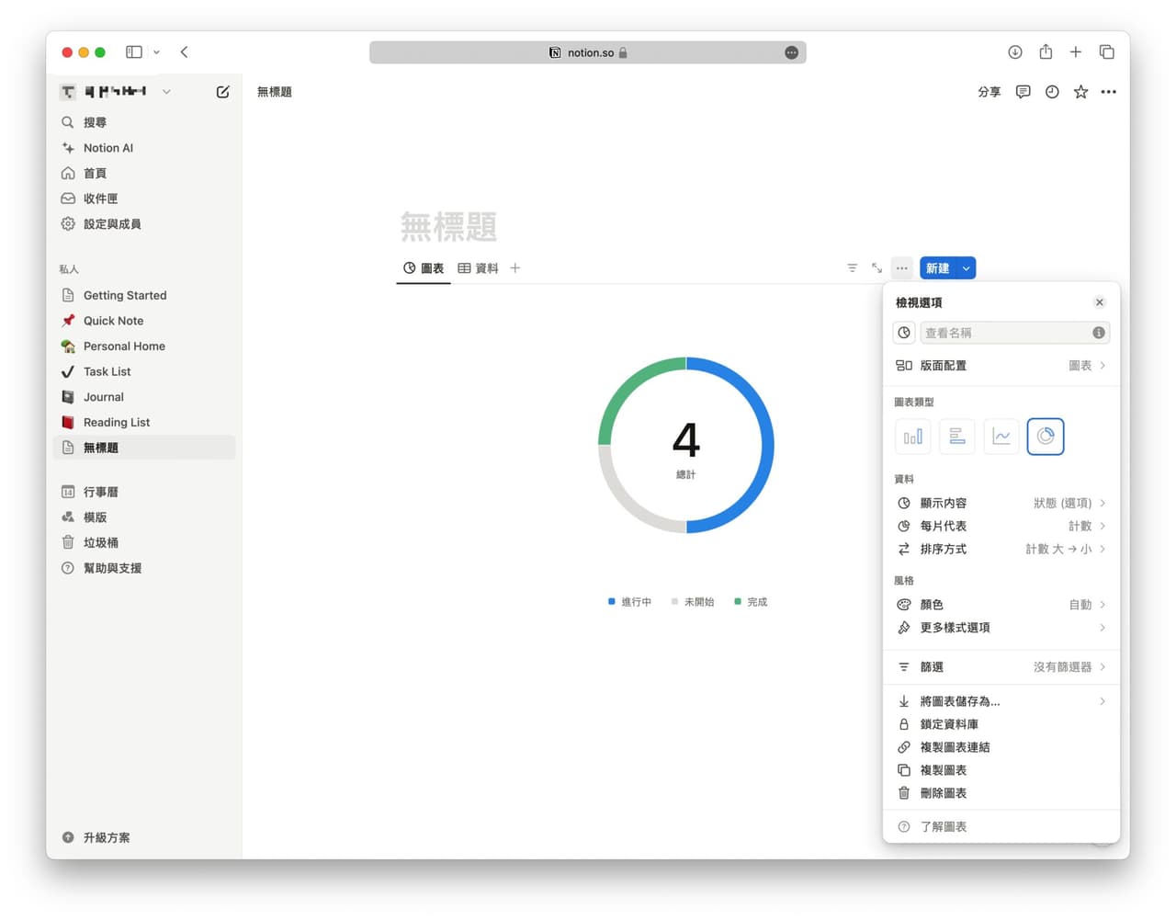Select the line chart type
Screen dimensions: 1176x920
[1001, 437]
